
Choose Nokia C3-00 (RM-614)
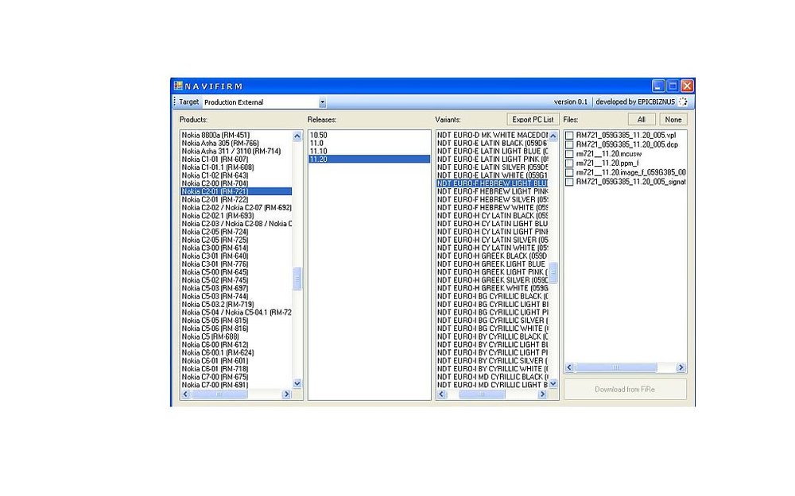236,248
